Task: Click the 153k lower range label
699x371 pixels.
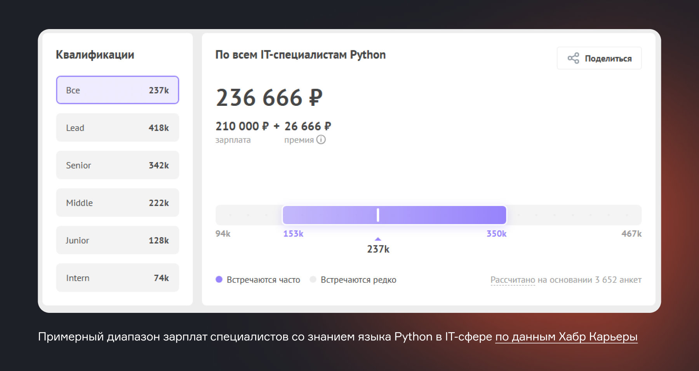Action: 293,234
